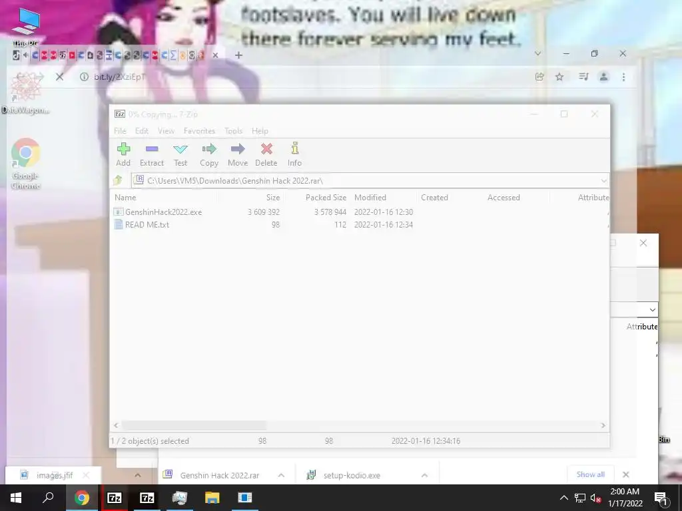Image resolution: width=682 pixels, height=511 pixels.
Task: Sort by Name column header
Action: coord(125,197)
